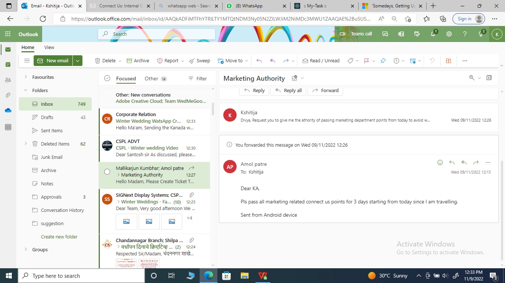Click the Reply button in reading pane

[254, 91]
